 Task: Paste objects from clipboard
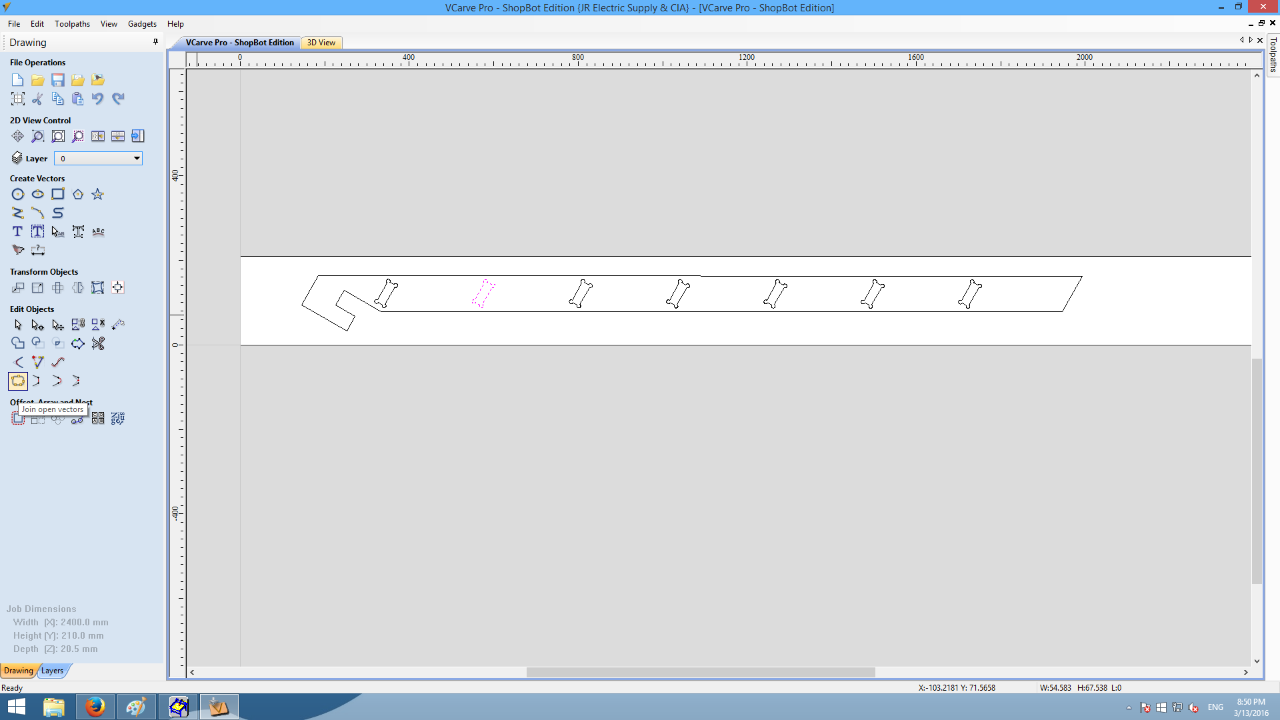coord(78,99)
